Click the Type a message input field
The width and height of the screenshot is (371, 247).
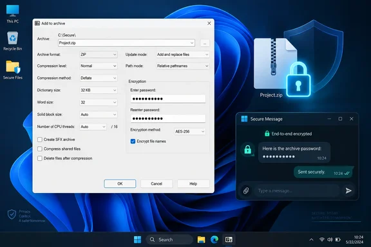[297, 190]
